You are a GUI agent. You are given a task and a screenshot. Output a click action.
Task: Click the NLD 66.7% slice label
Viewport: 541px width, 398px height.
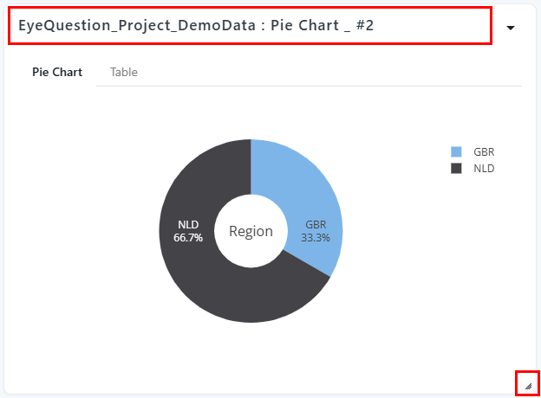pos(188,231)
